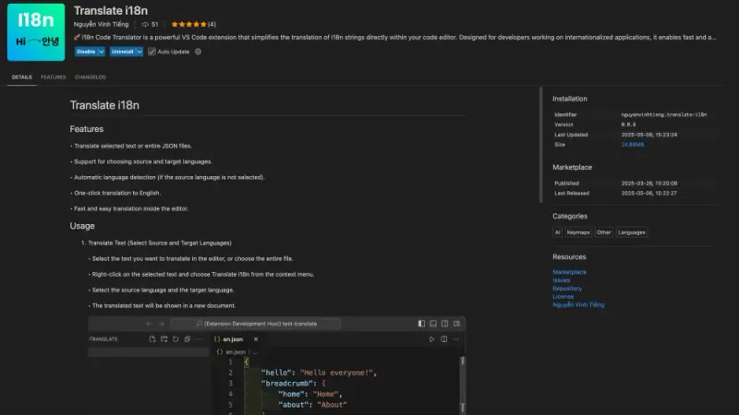This screenshot has width=739, height=415.
Task: Select the Languages category tag
Action: click(x=631, y=232)
